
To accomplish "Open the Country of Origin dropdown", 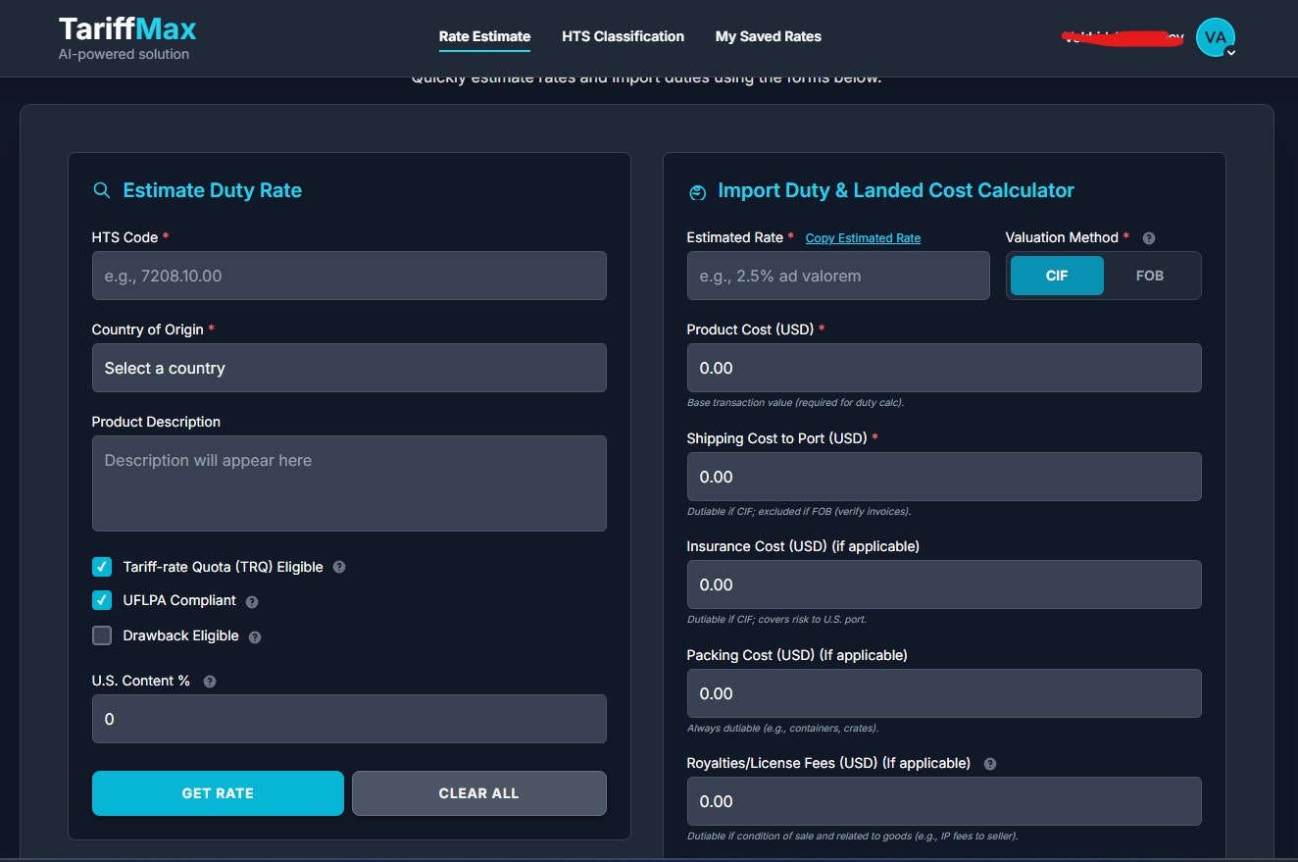I will [x=349, y=368].
